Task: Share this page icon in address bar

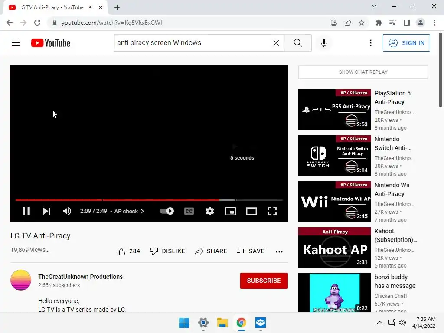Action: [348, 23]
